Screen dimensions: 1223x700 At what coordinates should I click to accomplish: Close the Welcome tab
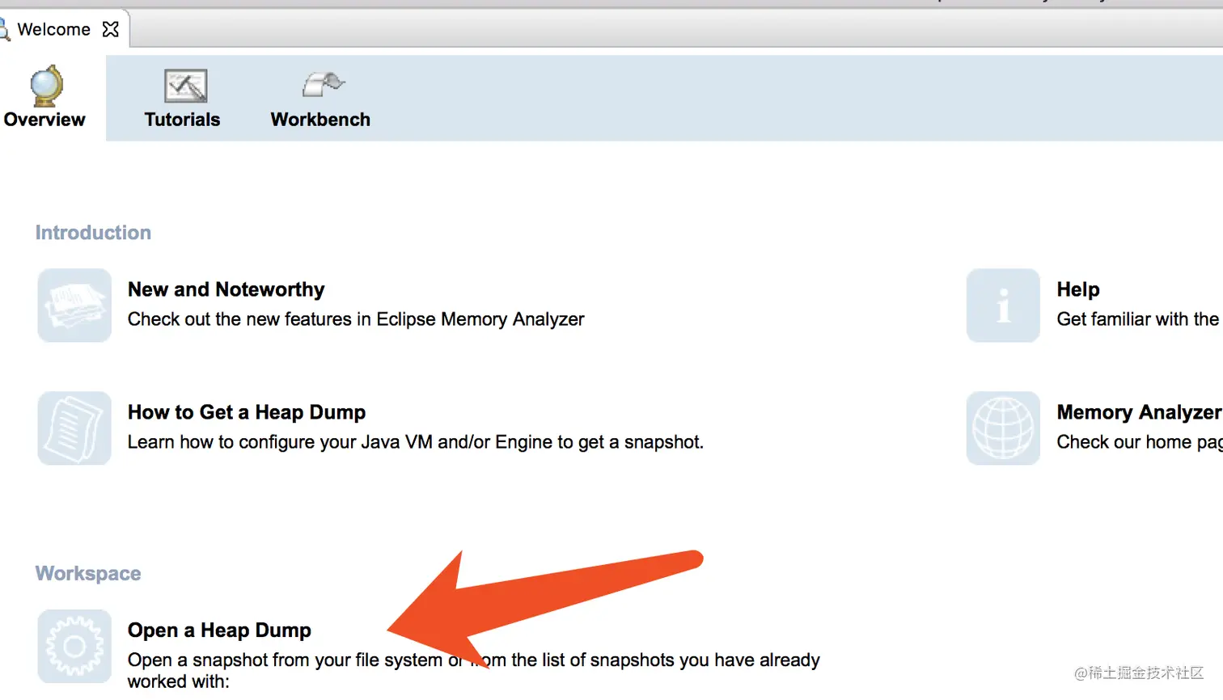coord(111,29)
